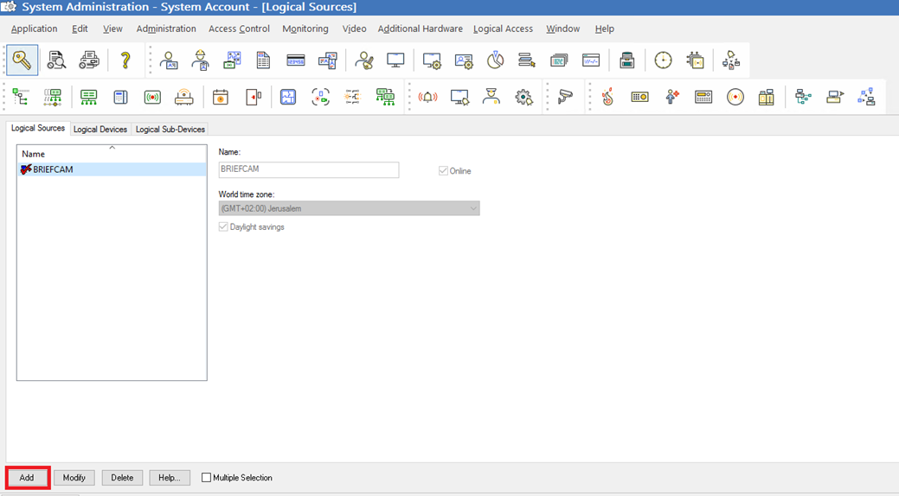Click the Modify button
The height and width of the screenshot is (496, 899).
pyautogui.click(x=74, y=478)
